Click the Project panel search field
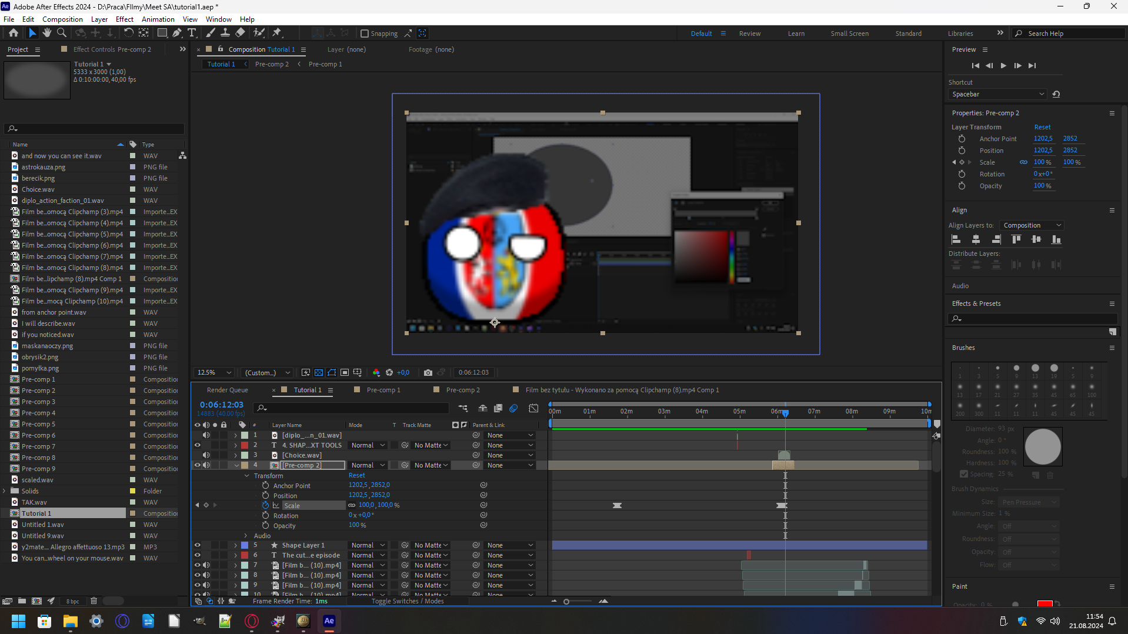The height and width of the screenshot is (634, 1128). point(94,128)
